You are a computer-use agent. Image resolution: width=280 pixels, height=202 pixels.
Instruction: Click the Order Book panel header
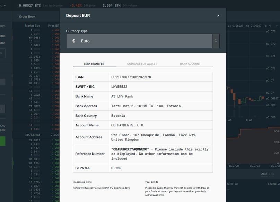click(x=27, y=17)
